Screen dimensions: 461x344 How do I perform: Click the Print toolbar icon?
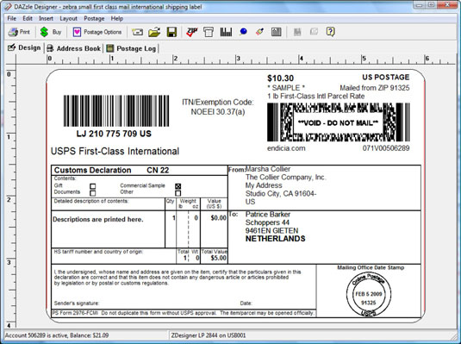(19, 32)
